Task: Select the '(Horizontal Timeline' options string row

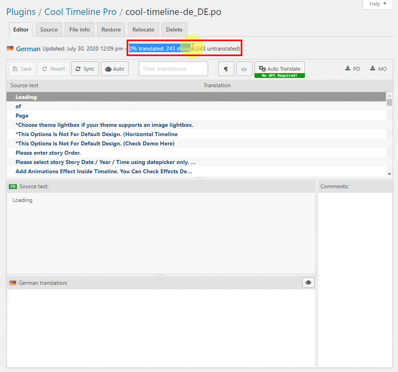Action: click(x=196, y=134)
